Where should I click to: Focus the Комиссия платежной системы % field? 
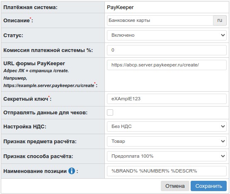point(167,50)
